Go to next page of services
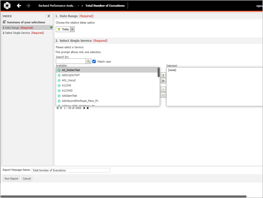The width and height of the screenshot is (263, 198). point(84,108)
